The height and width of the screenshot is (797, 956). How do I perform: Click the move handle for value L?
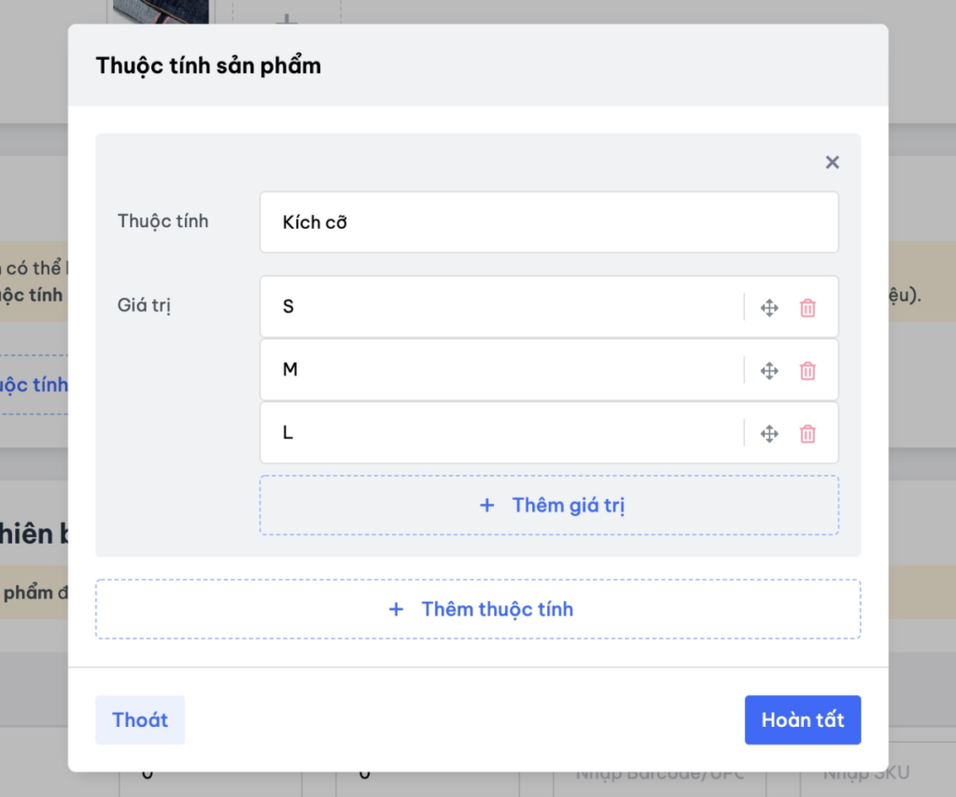(x=769, y=434)
